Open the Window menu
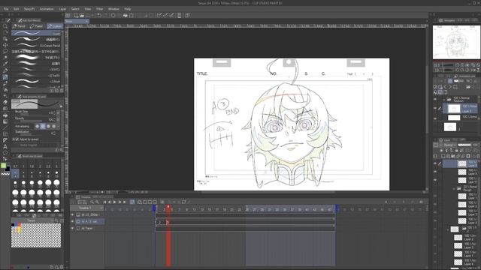The image size is (481, 270). tap(113, 9)
